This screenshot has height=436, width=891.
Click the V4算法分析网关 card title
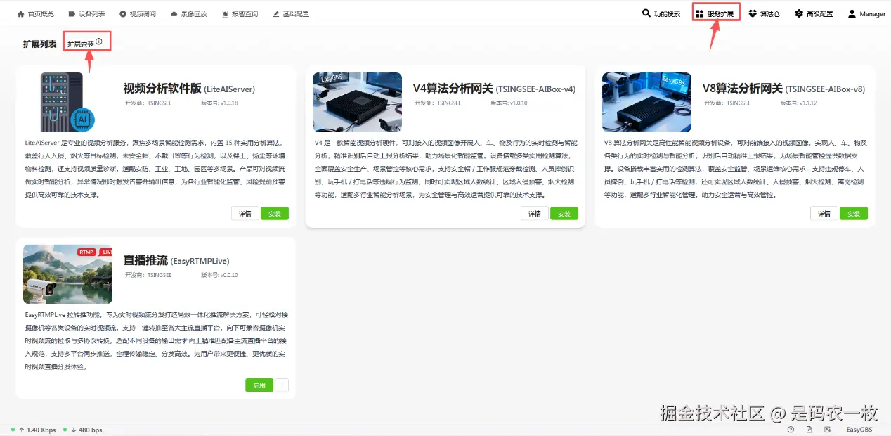click(494, 89)
